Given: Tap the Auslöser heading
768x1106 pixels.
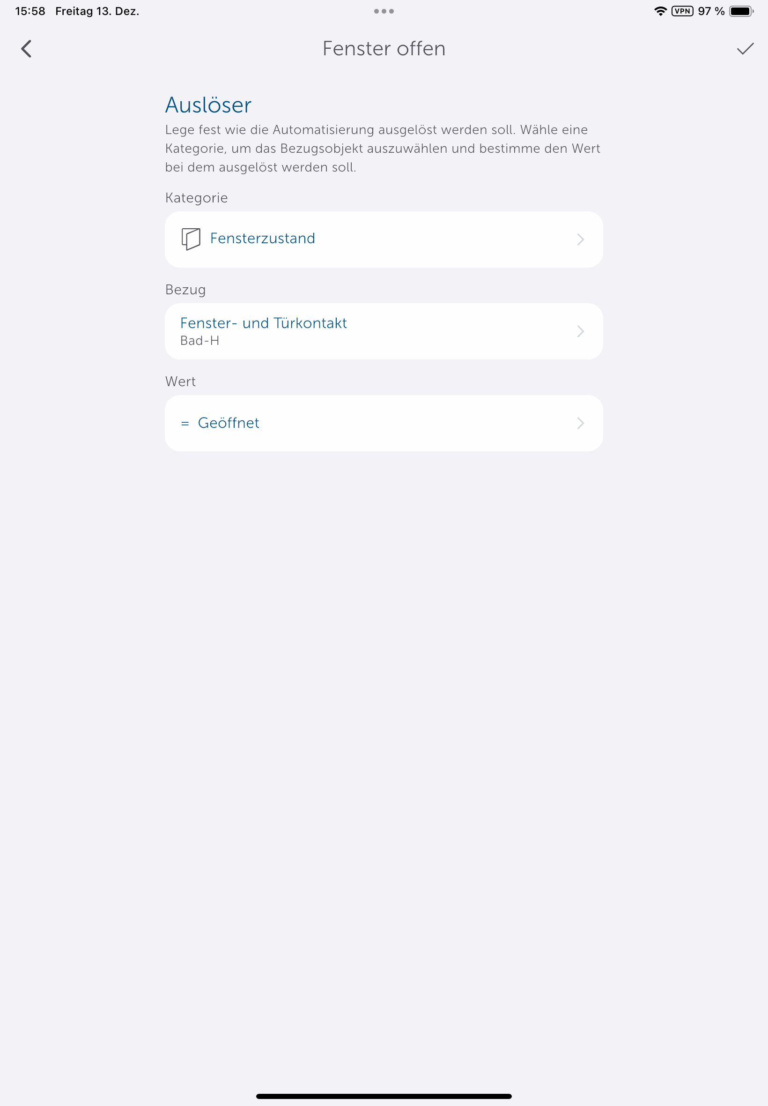Looking at the screenshot, I should [x=208, y=105].
